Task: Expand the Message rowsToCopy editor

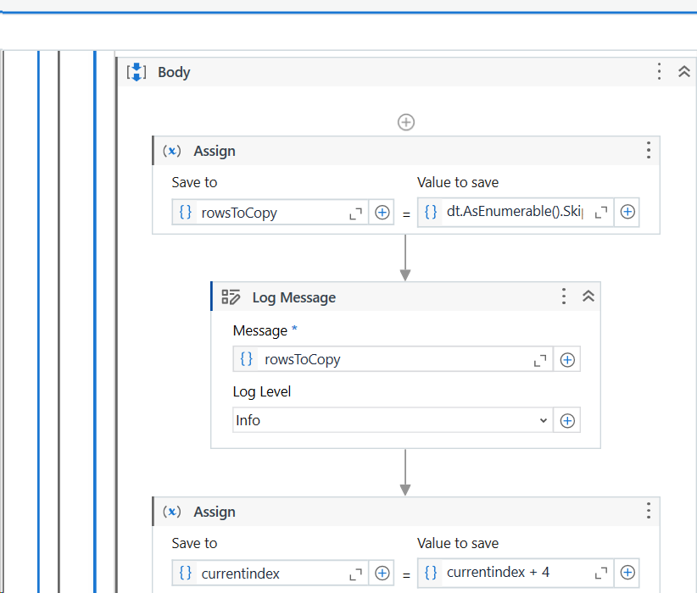Action: pyautogui.click(x=540, y=361)
